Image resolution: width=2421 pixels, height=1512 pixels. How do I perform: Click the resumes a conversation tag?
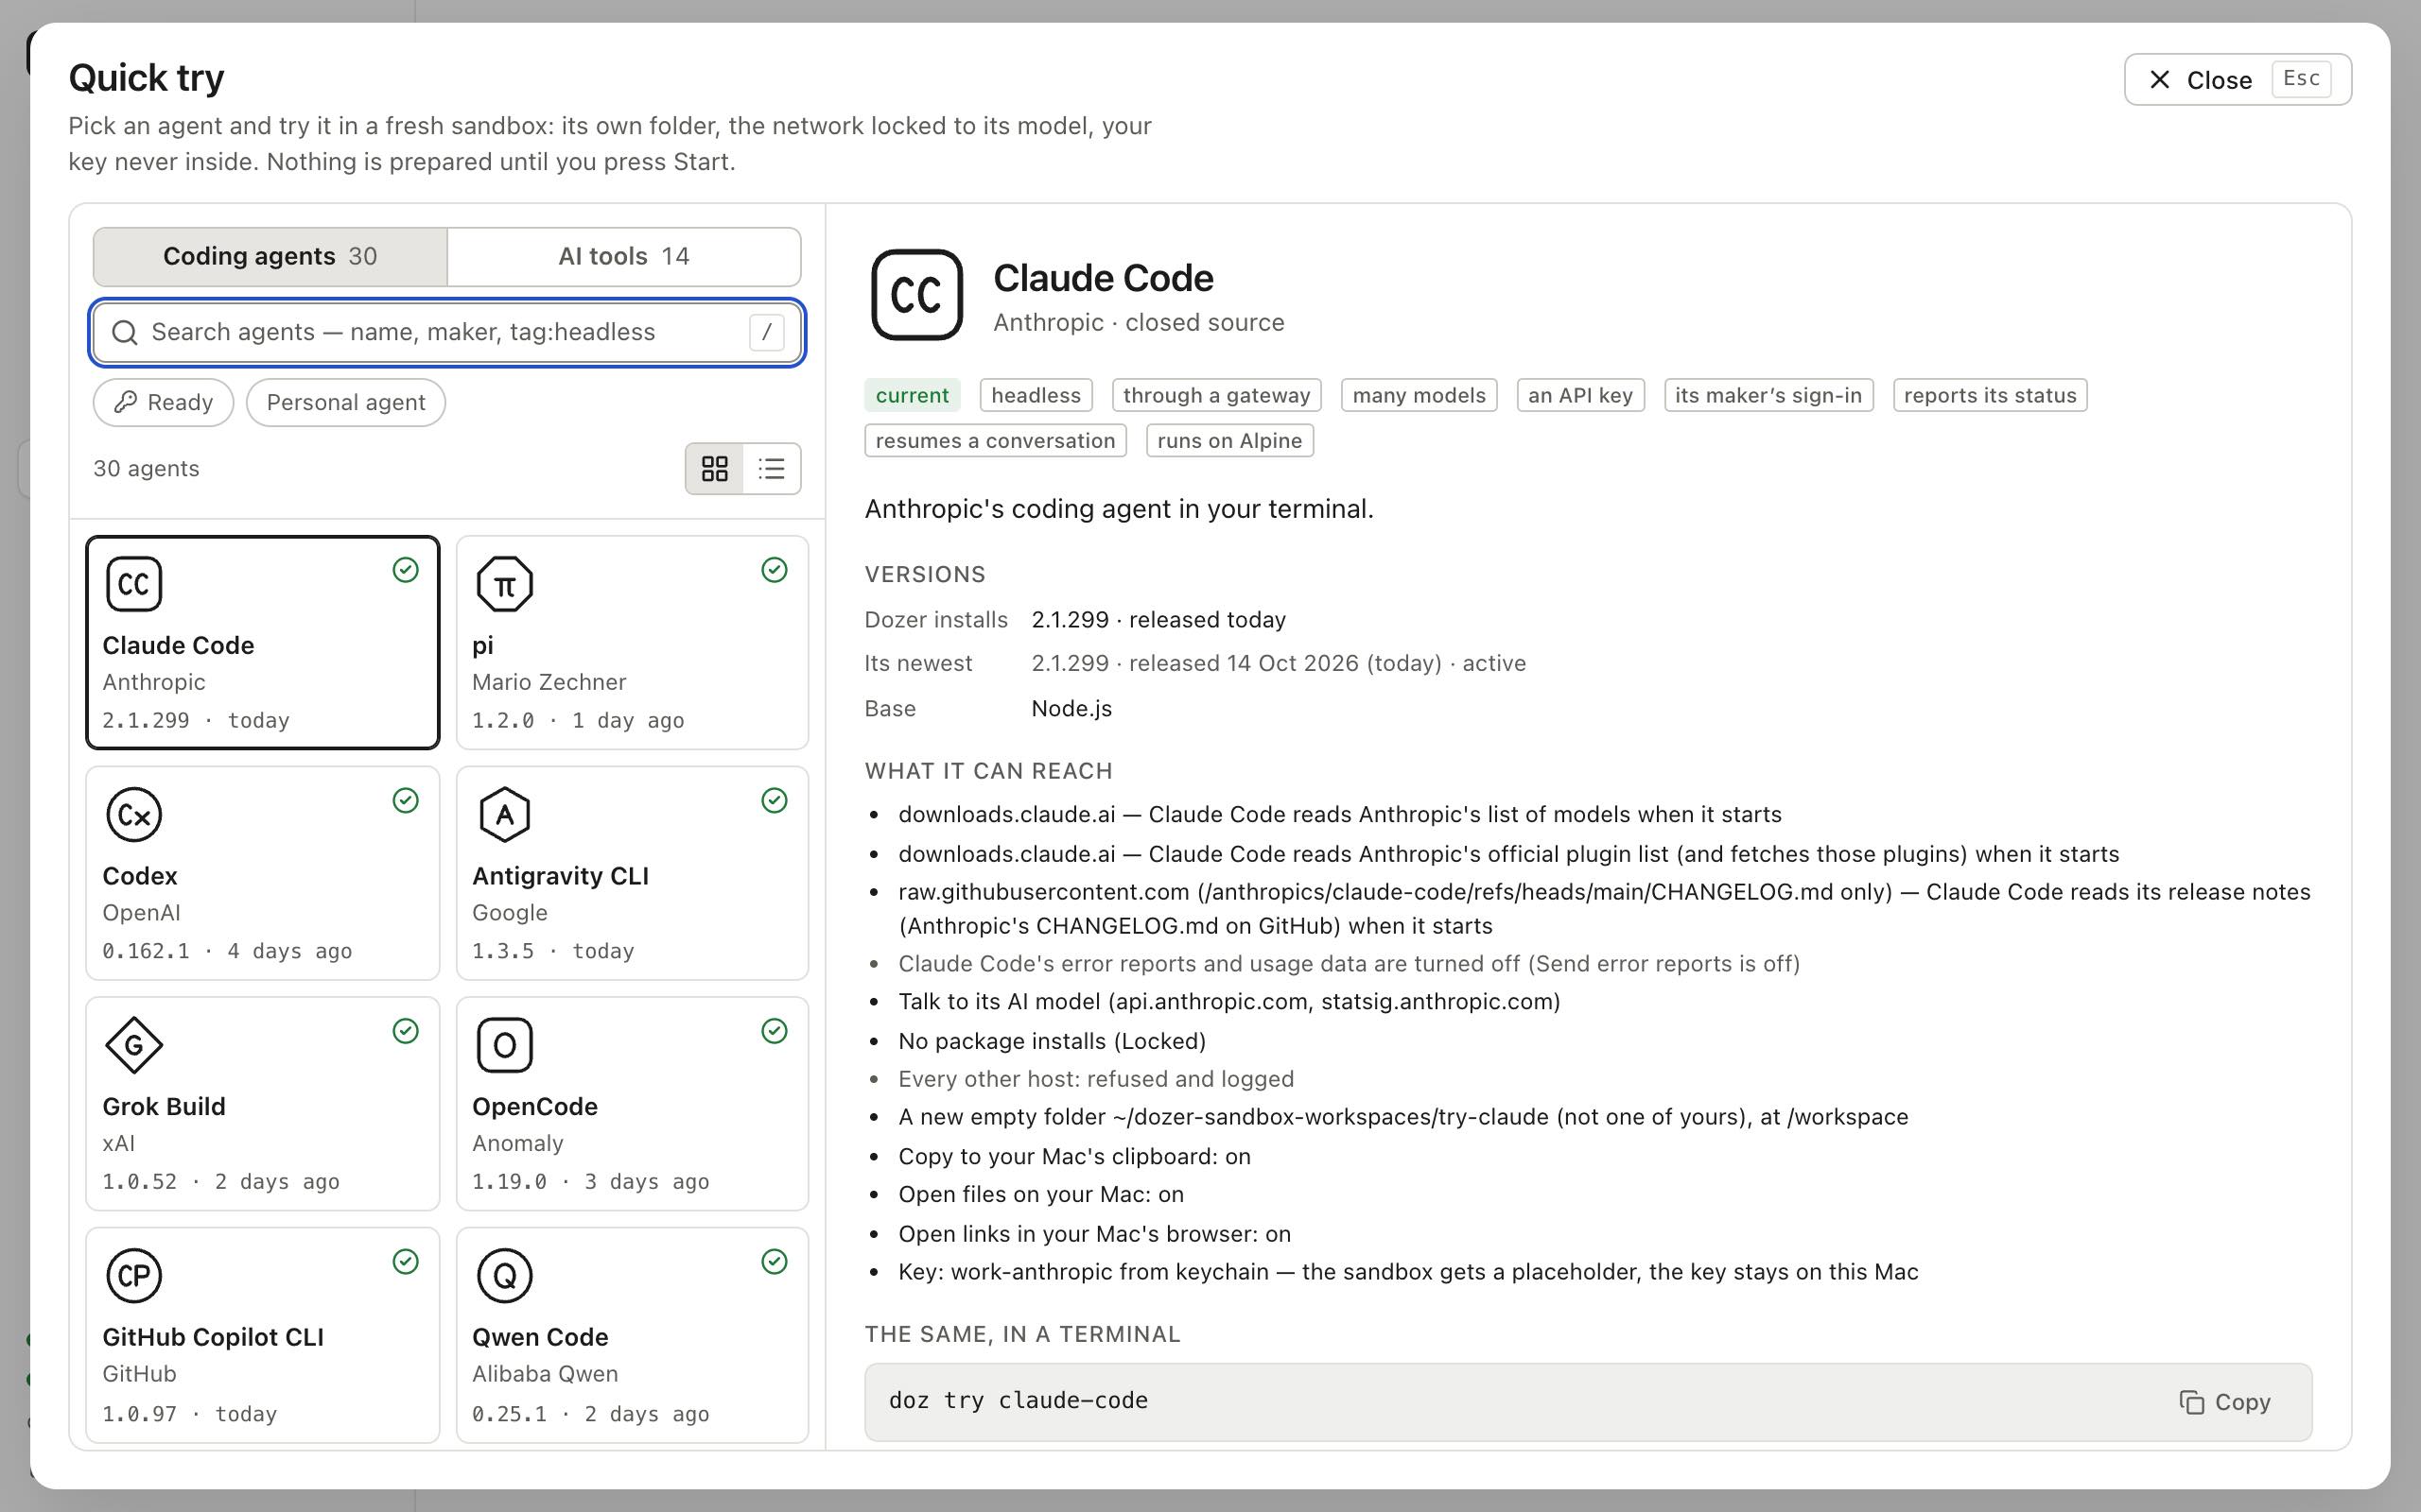[x=996, y=441]
